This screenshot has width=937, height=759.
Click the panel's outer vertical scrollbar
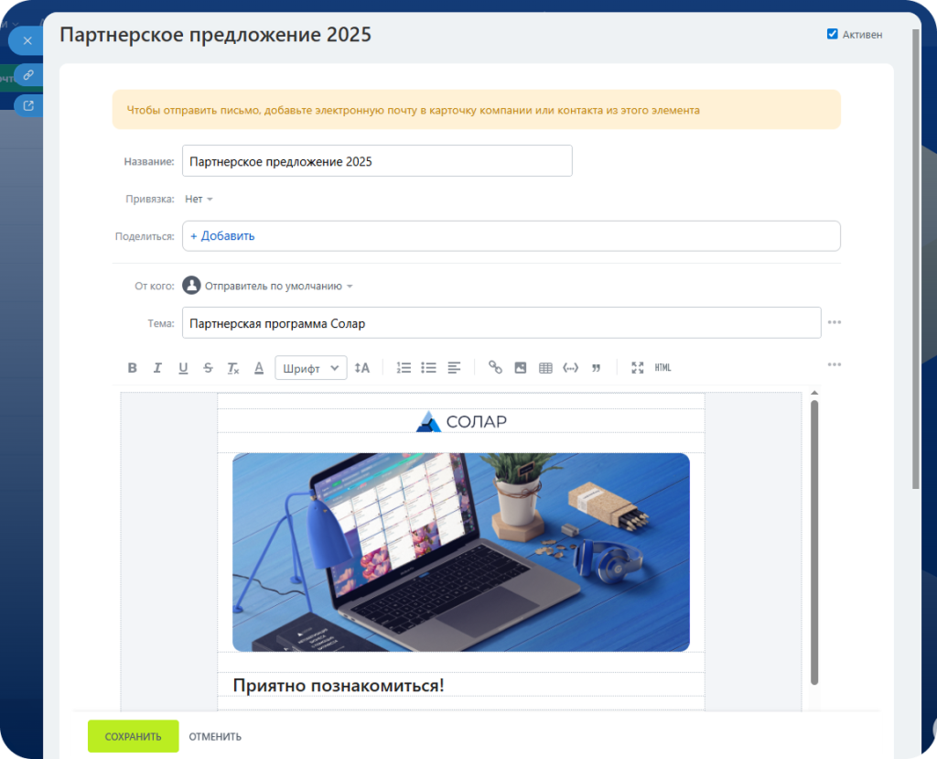915,260
